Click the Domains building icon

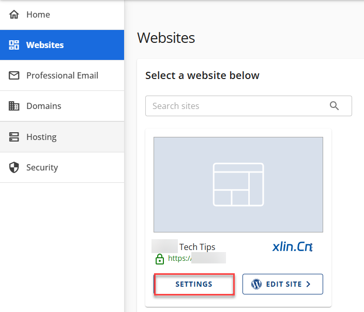tap(14, 106)
